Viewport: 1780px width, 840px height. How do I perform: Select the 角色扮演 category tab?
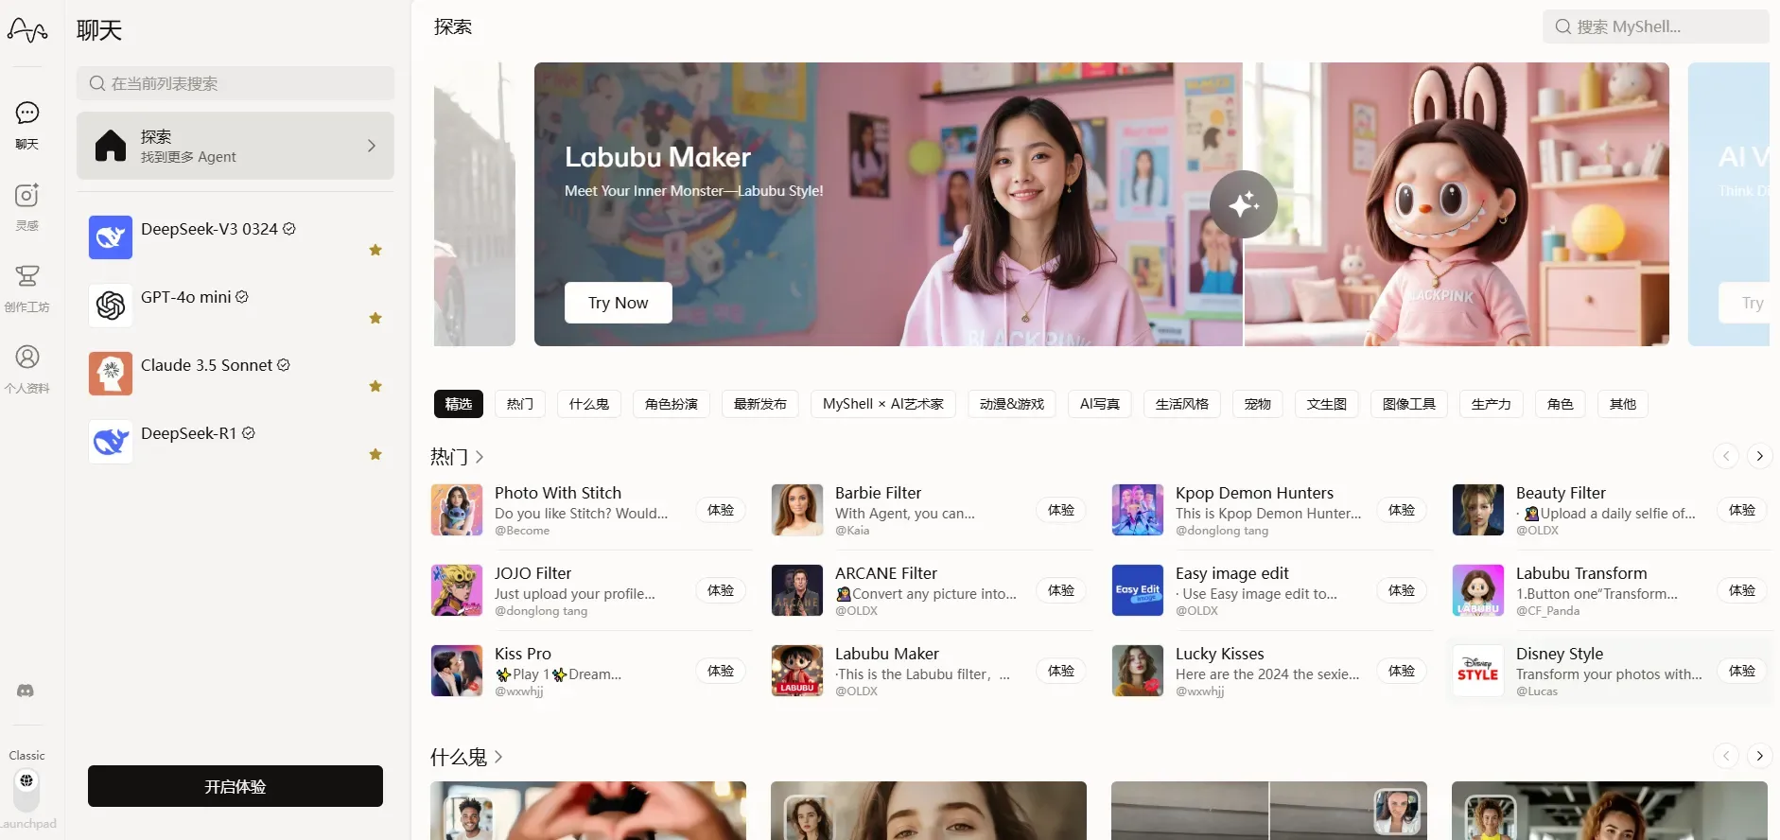671,404
